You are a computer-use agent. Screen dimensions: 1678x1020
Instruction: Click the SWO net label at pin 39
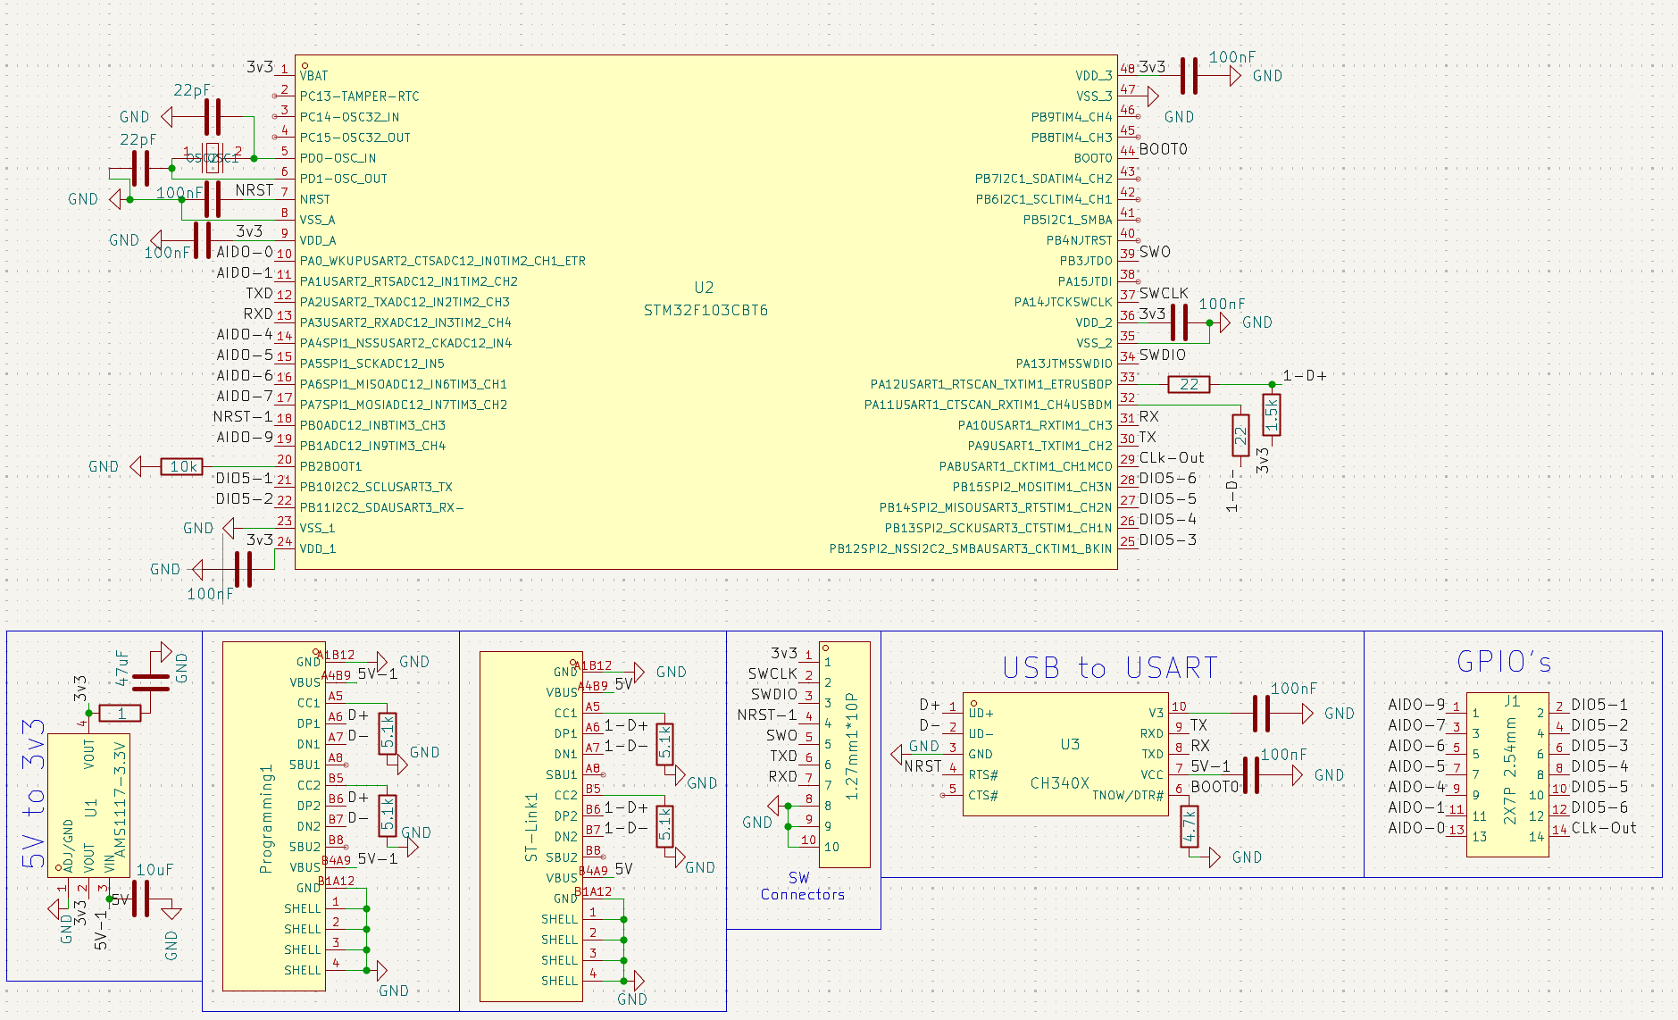(1155, 252)
